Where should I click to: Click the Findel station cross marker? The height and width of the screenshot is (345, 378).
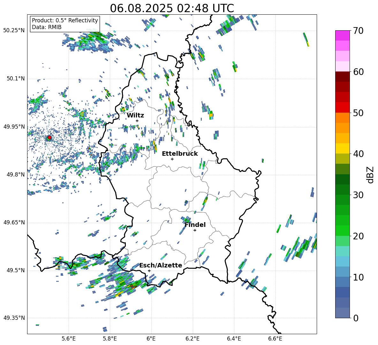[195, 230]
